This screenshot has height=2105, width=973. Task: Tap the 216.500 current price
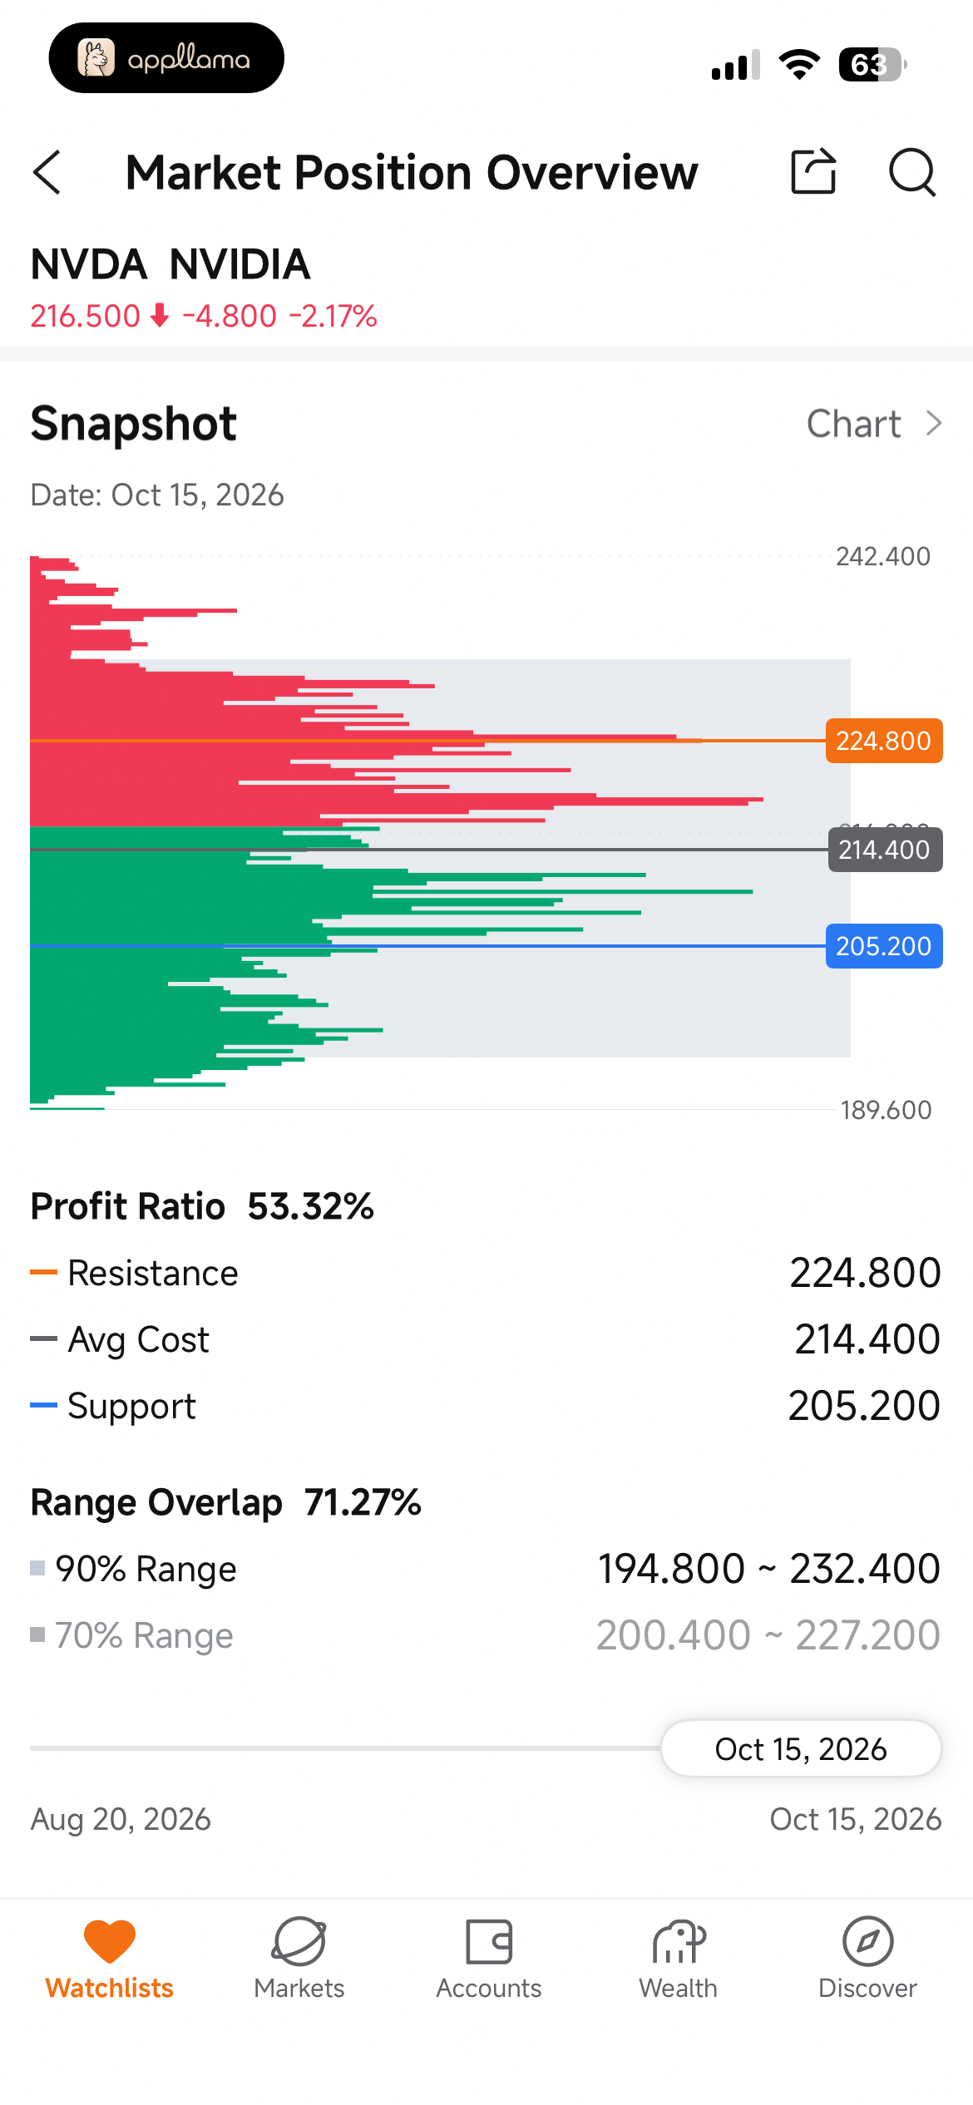86,316
